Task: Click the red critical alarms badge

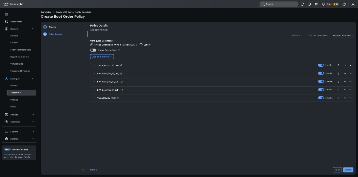Action: click(x=328, y=4)
